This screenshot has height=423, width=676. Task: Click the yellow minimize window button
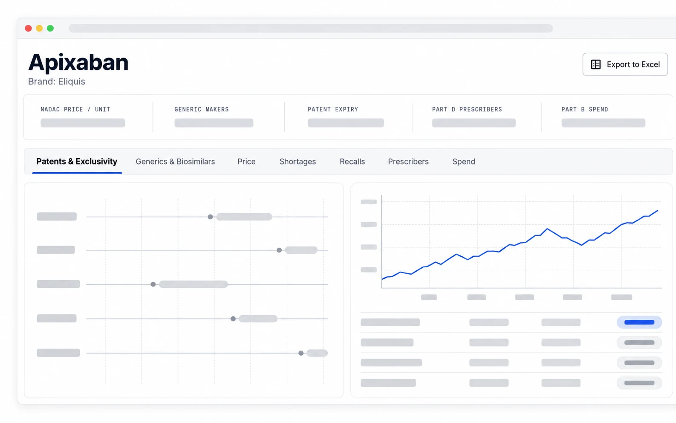[x=39, y=28]
